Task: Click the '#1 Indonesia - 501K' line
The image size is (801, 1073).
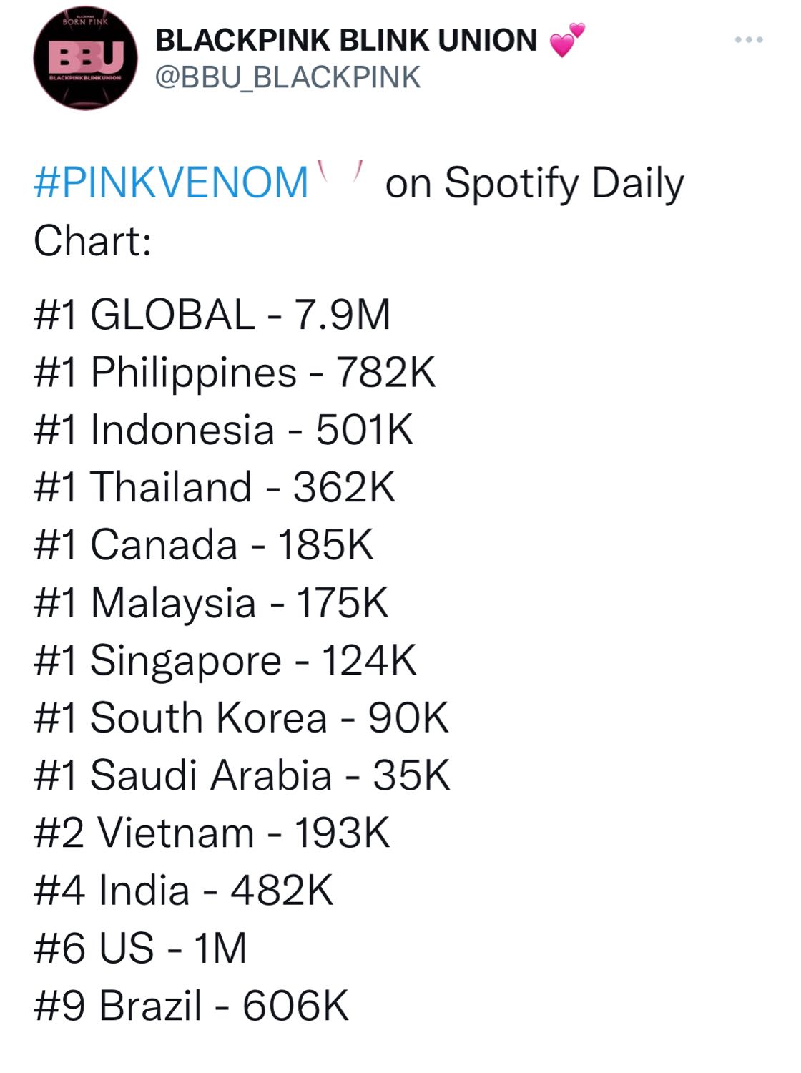Action: pos(223,430)
